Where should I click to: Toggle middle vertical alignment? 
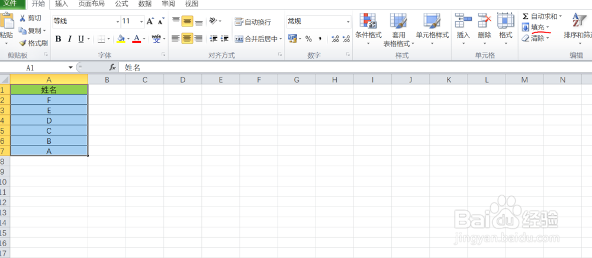[187, 21]
